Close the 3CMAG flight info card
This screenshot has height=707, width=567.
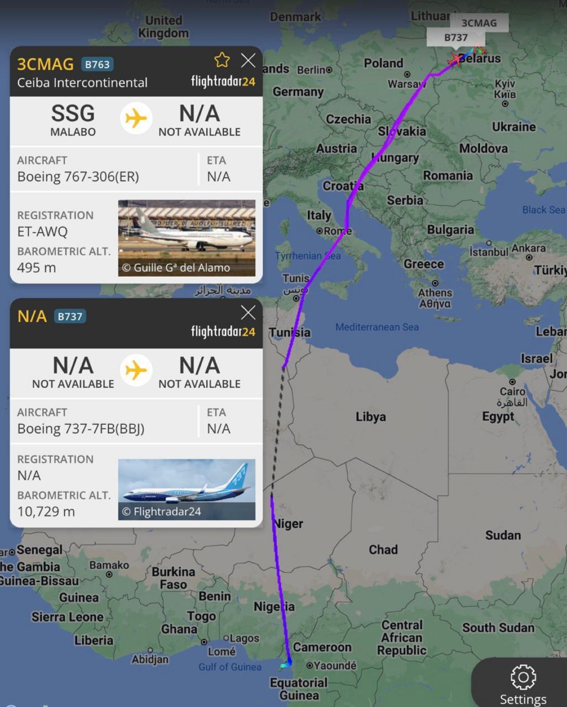click(x=248, y=60)
